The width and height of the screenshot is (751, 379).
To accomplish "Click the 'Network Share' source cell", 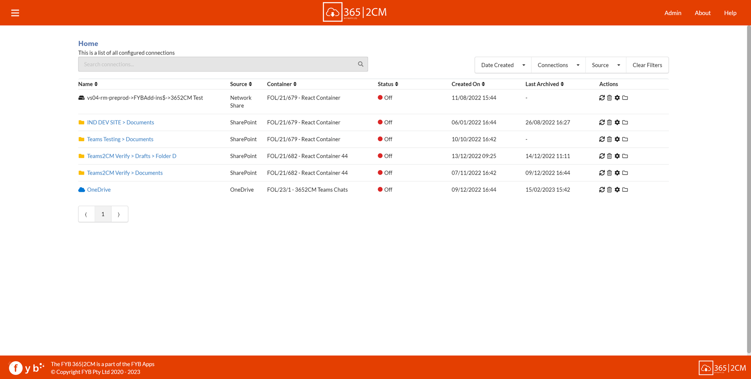I will pos(241,102).
